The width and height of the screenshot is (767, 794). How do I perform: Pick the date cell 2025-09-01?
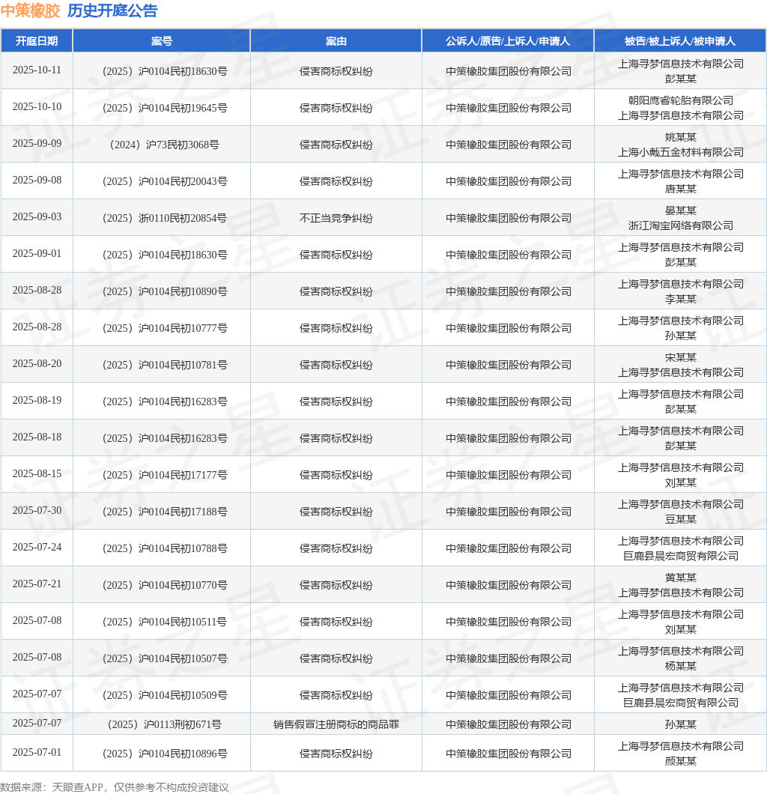click(x=37, y=254)
